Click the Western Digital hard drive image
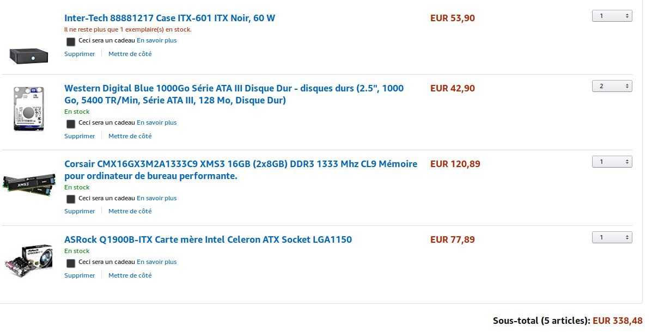Image resolution: width=652 pixels, height=332 pixels. pyautogui.click(x=29, y=108)
